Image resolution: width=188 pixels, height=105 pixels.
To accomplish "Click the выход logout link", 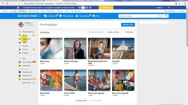I will (x=182, y=11).
